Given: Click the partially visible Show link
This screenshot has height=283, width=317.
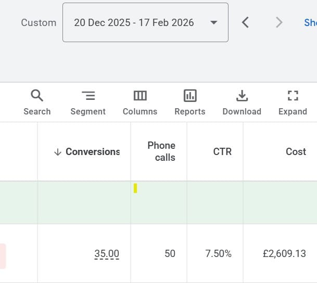Looking at the screenshot, I should coord(310,22).
